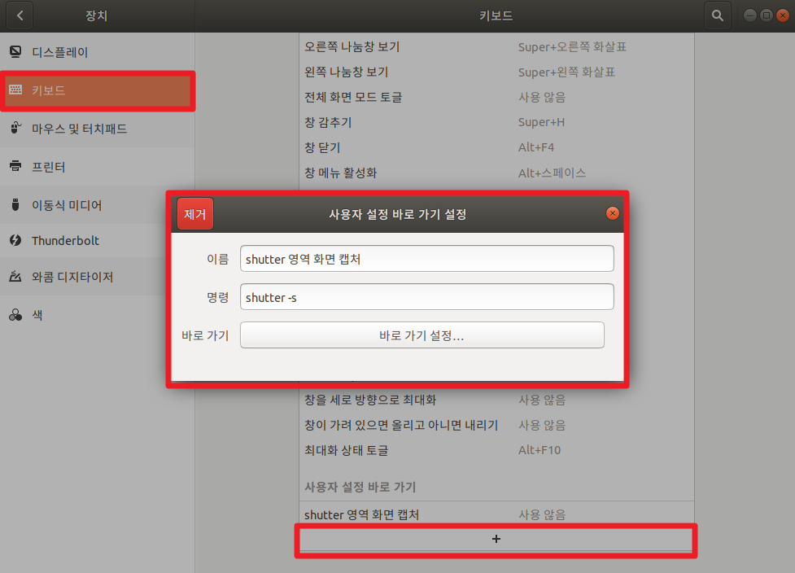Click the Super+오른쪽 화살표 shortcut value
Screen dimensions: 795x573
[x=572, y=47]
